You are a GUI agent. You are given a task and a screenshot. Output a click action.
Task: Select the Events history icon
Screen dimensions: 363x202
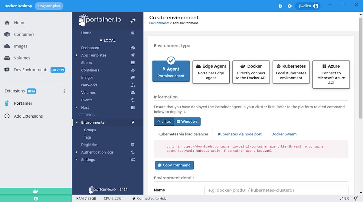tap(132, 100)
